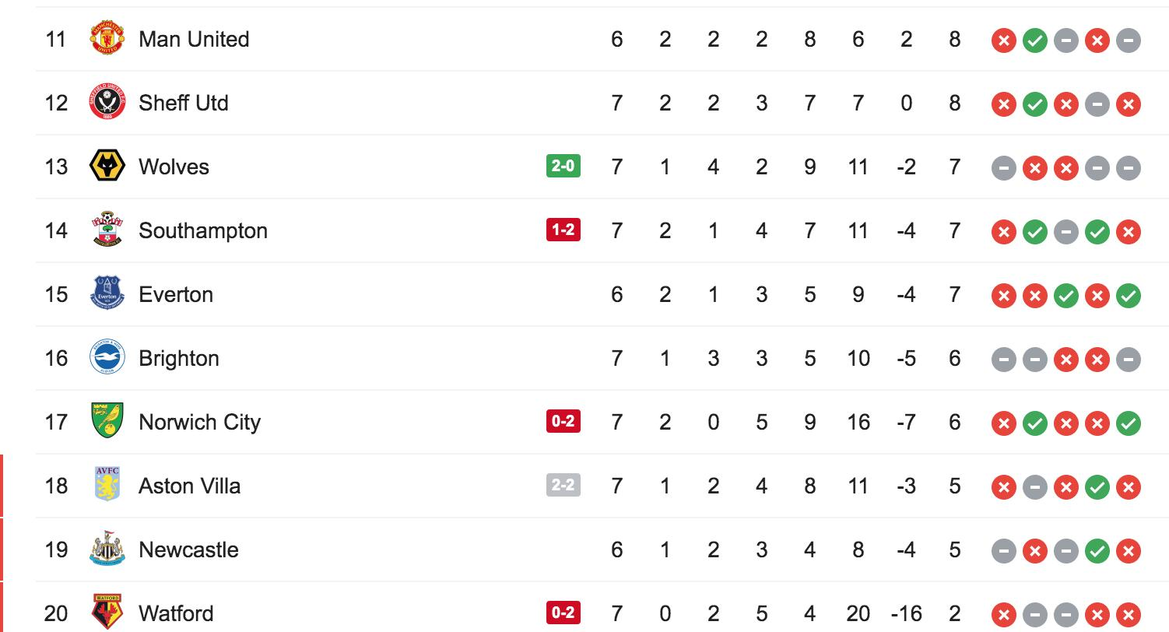Click Aston Villa's grey 2-2 score badge
The height and width of the screenshot is (632, 1169).
pyautogui.click(x=563, y=485)
